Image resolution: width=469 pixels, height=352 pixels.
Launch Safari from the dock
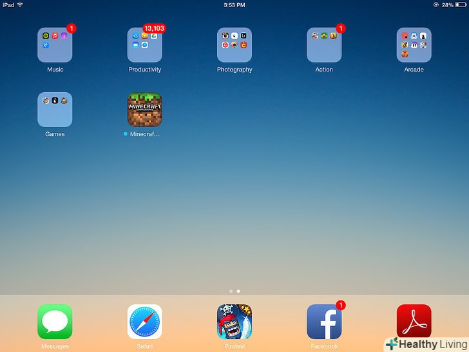click(145, 322)
